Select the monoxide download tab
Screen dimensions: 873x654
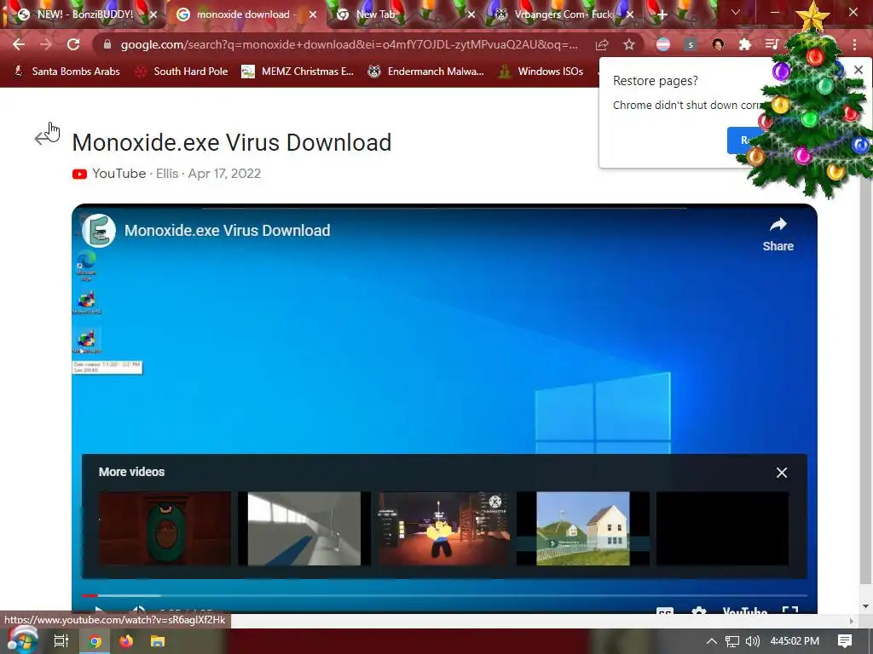click(243, 14)
